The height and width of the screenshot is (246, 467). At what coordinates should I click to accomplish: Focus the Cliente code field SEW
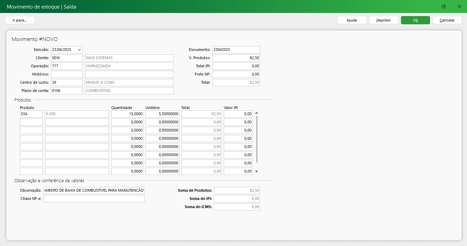(x=67, y=58)
